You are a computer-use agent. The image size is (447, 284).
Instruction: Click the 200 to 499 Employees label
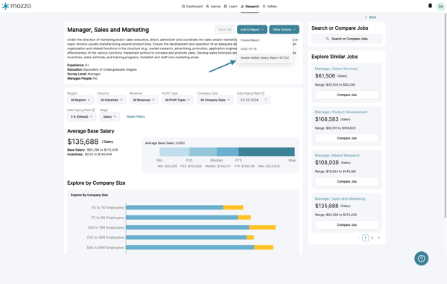coord(106,238)
